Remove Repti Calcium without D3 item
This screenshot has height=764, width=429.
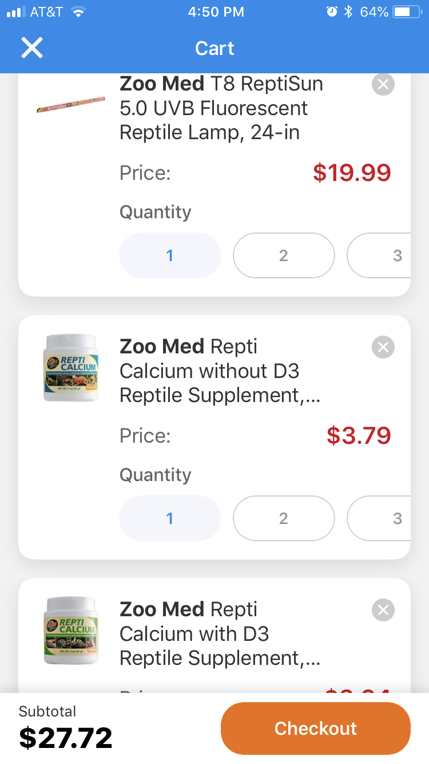click(383, 347)
